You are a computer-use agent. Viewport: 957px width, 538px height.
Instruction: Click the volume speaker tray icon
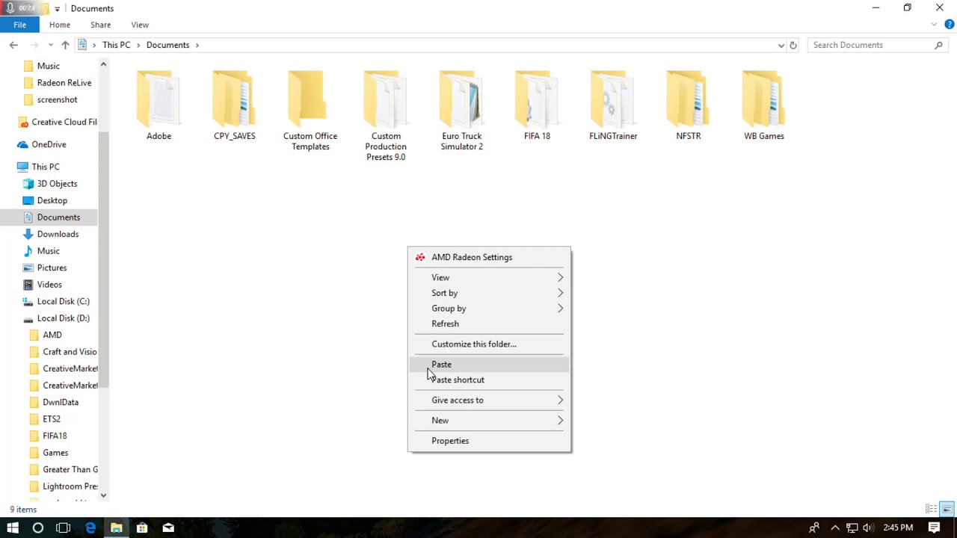[x=868, y=528]
